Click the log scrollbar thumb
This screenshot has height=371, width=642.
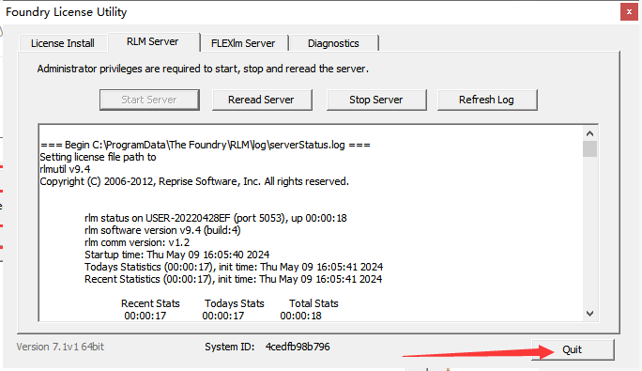[589, 148]
